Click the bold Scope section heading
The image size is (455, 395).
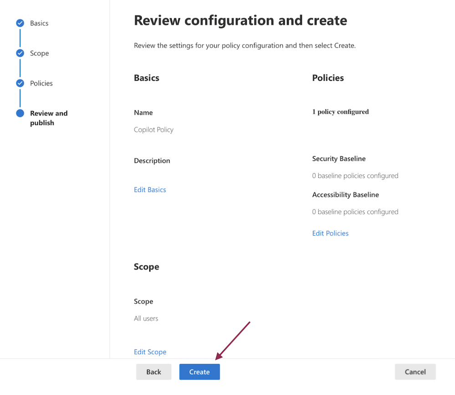click(147, 267)
